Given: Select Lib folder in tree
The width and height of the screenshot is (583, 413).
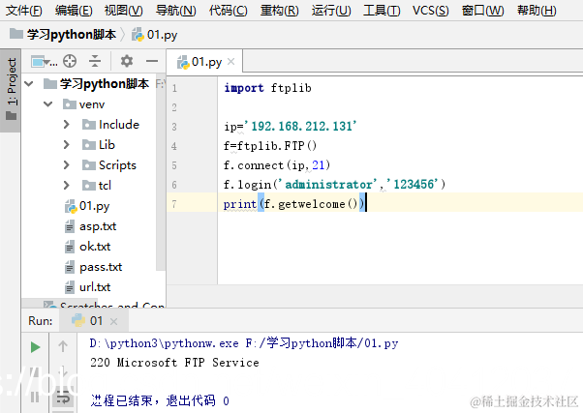Looking at the screenshot, I should click(99, 145).
